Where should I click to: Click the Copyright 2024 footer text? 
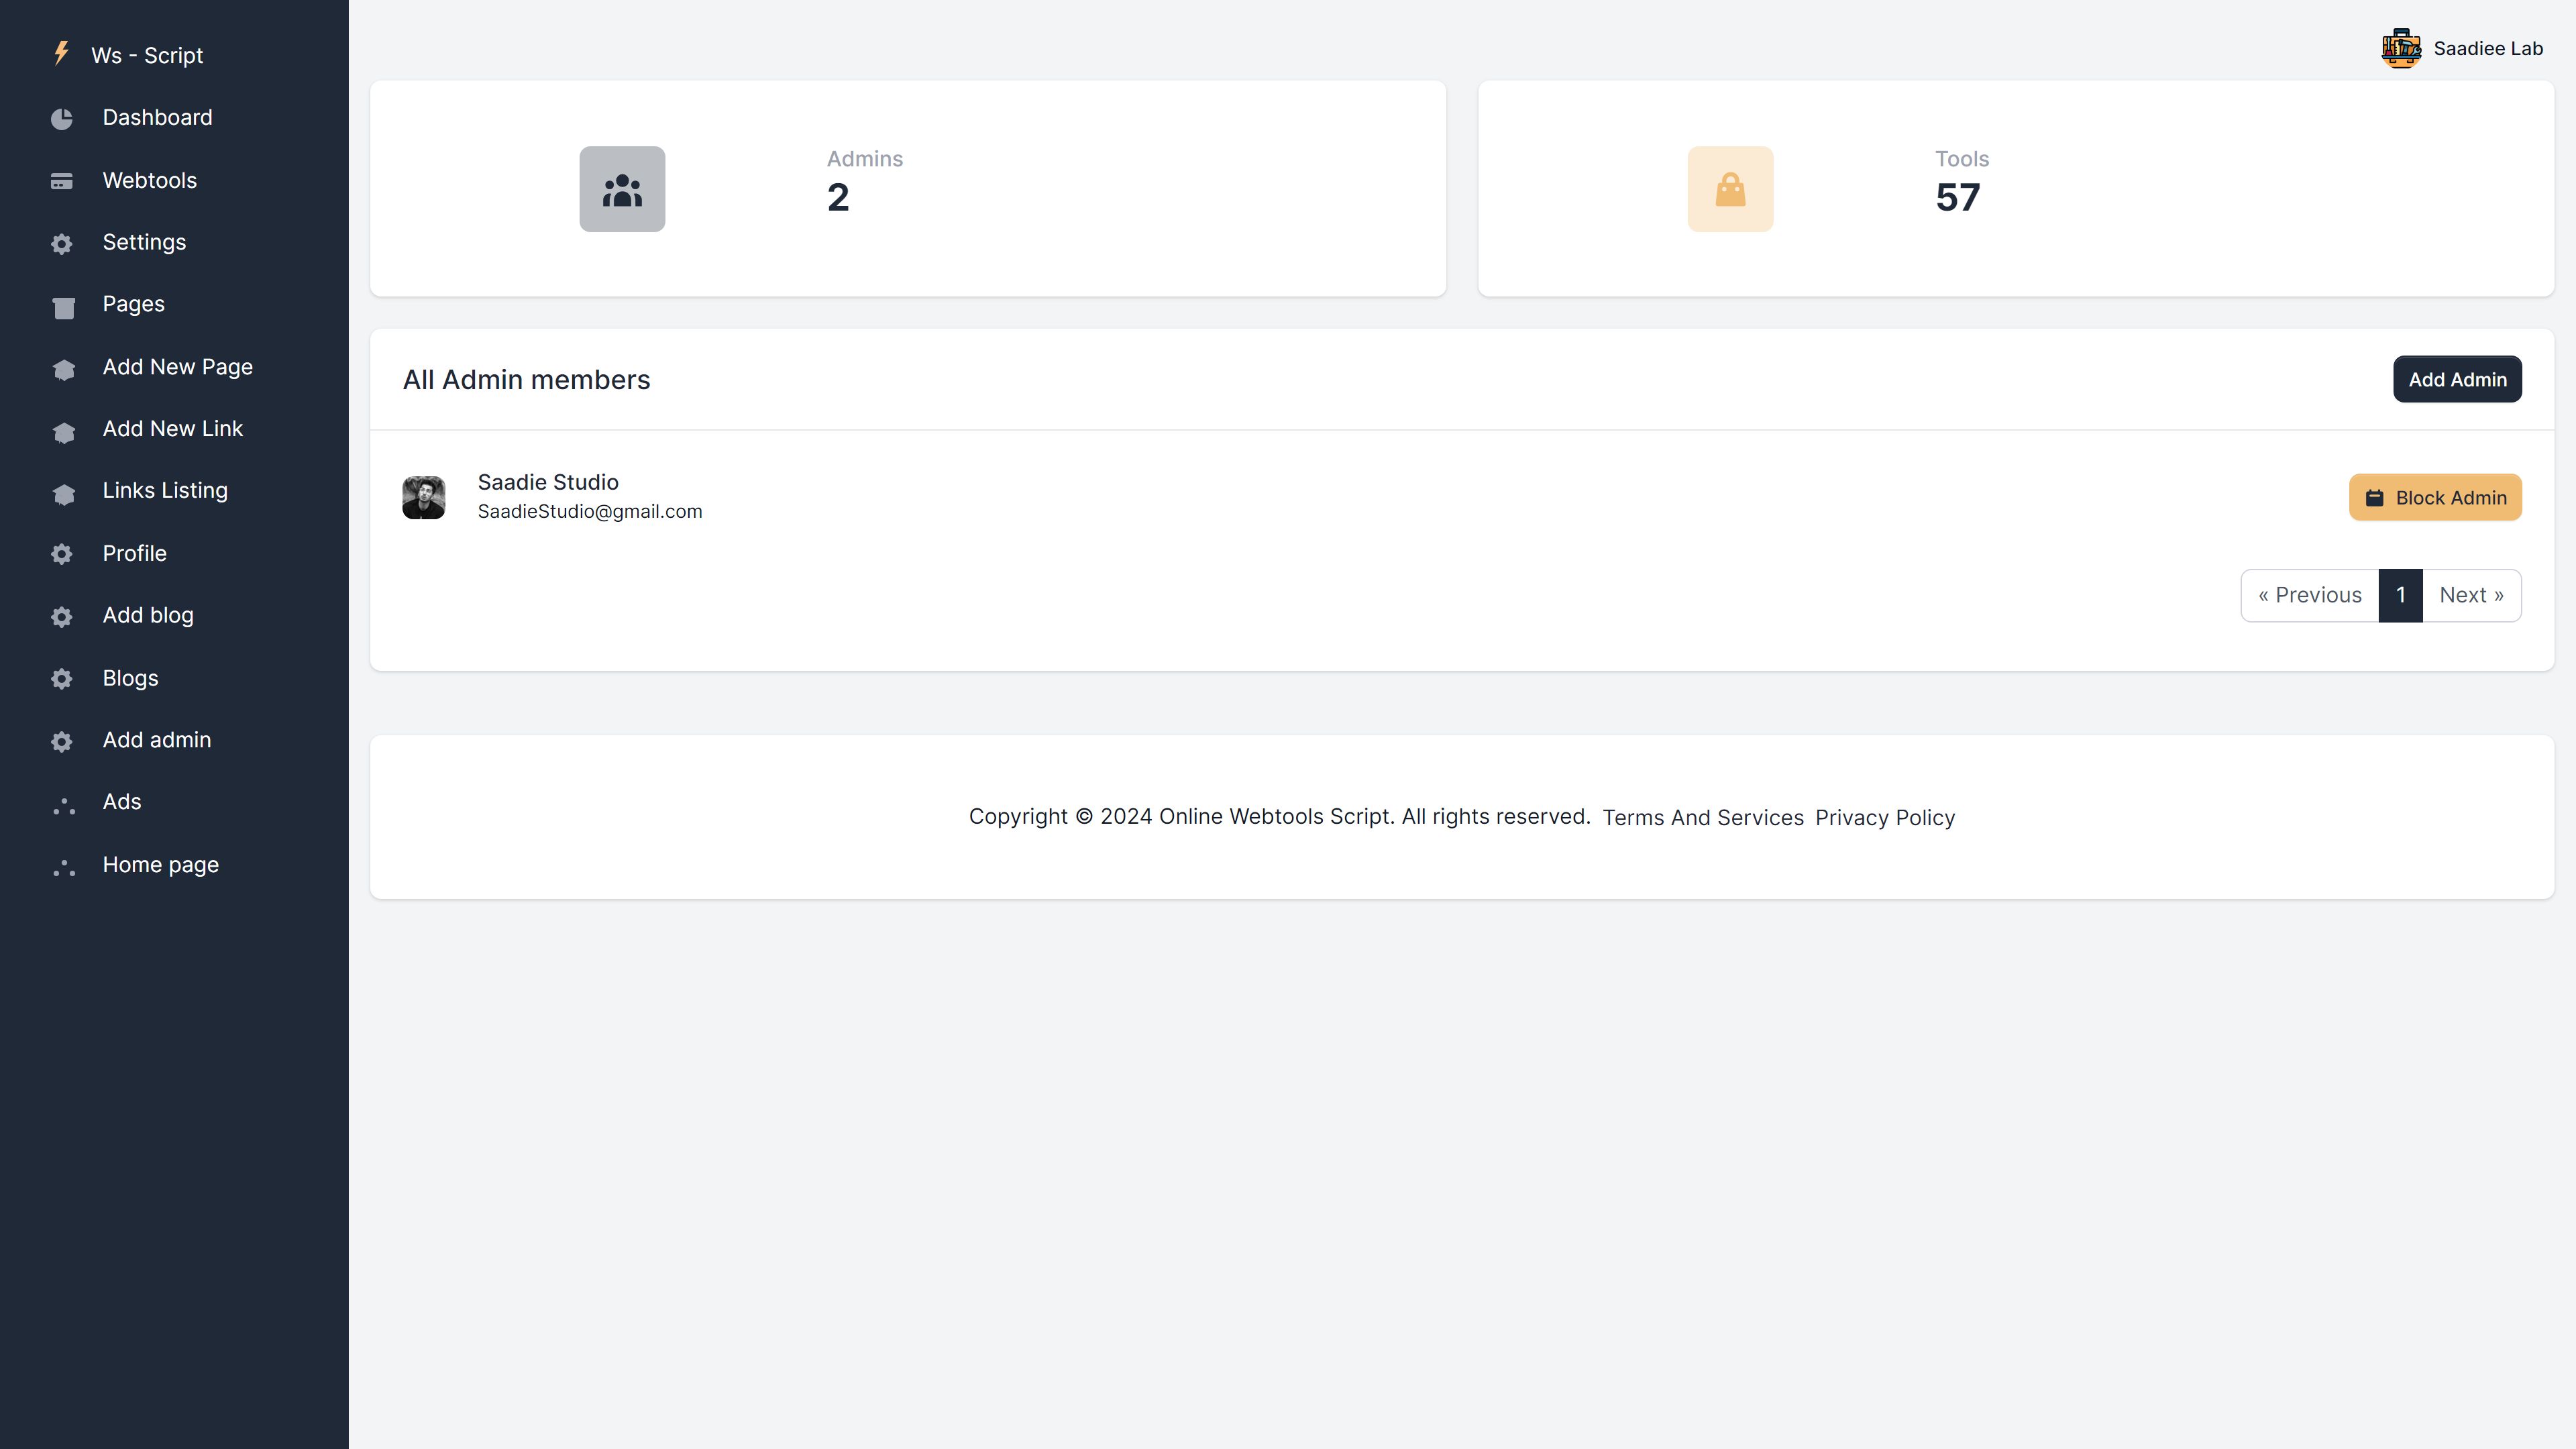click(x=1279, y=817)
